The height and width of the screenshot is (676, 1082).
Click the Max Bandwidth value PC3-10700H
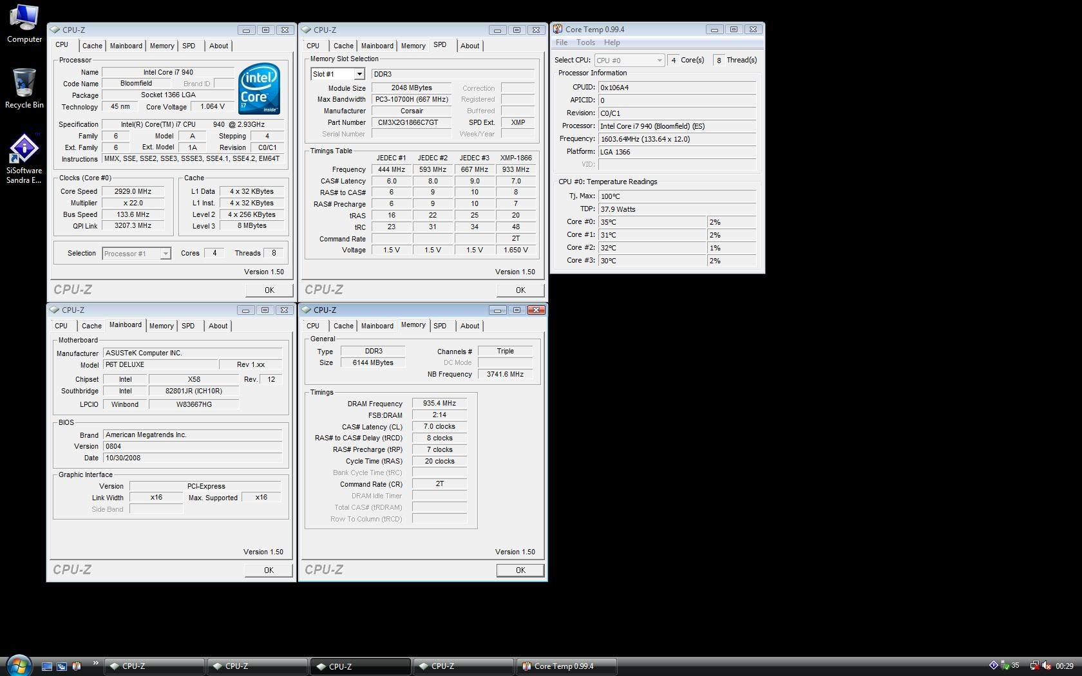tap(410, 99)
